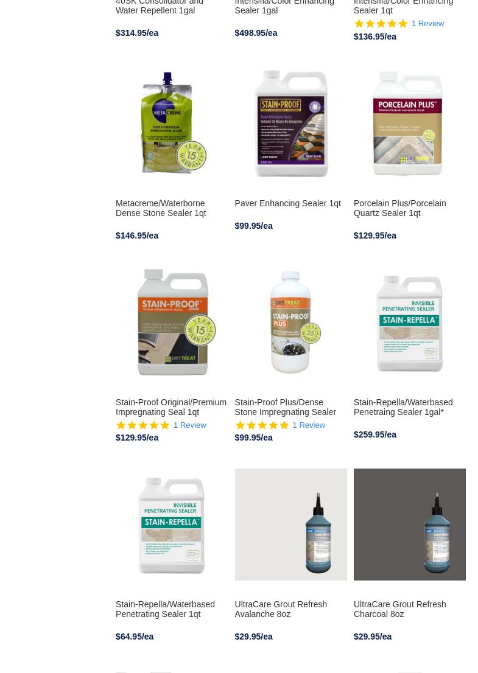The width and height of the screenshot is (478, 673).
Task: Open UltraCare Grout Refresh Charcoal 8oz title
Action: click(400, 610)
